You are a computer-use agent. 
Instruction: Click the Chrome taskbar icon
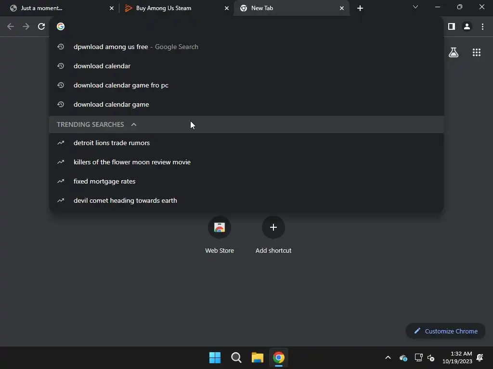click(x=279, y=357)
